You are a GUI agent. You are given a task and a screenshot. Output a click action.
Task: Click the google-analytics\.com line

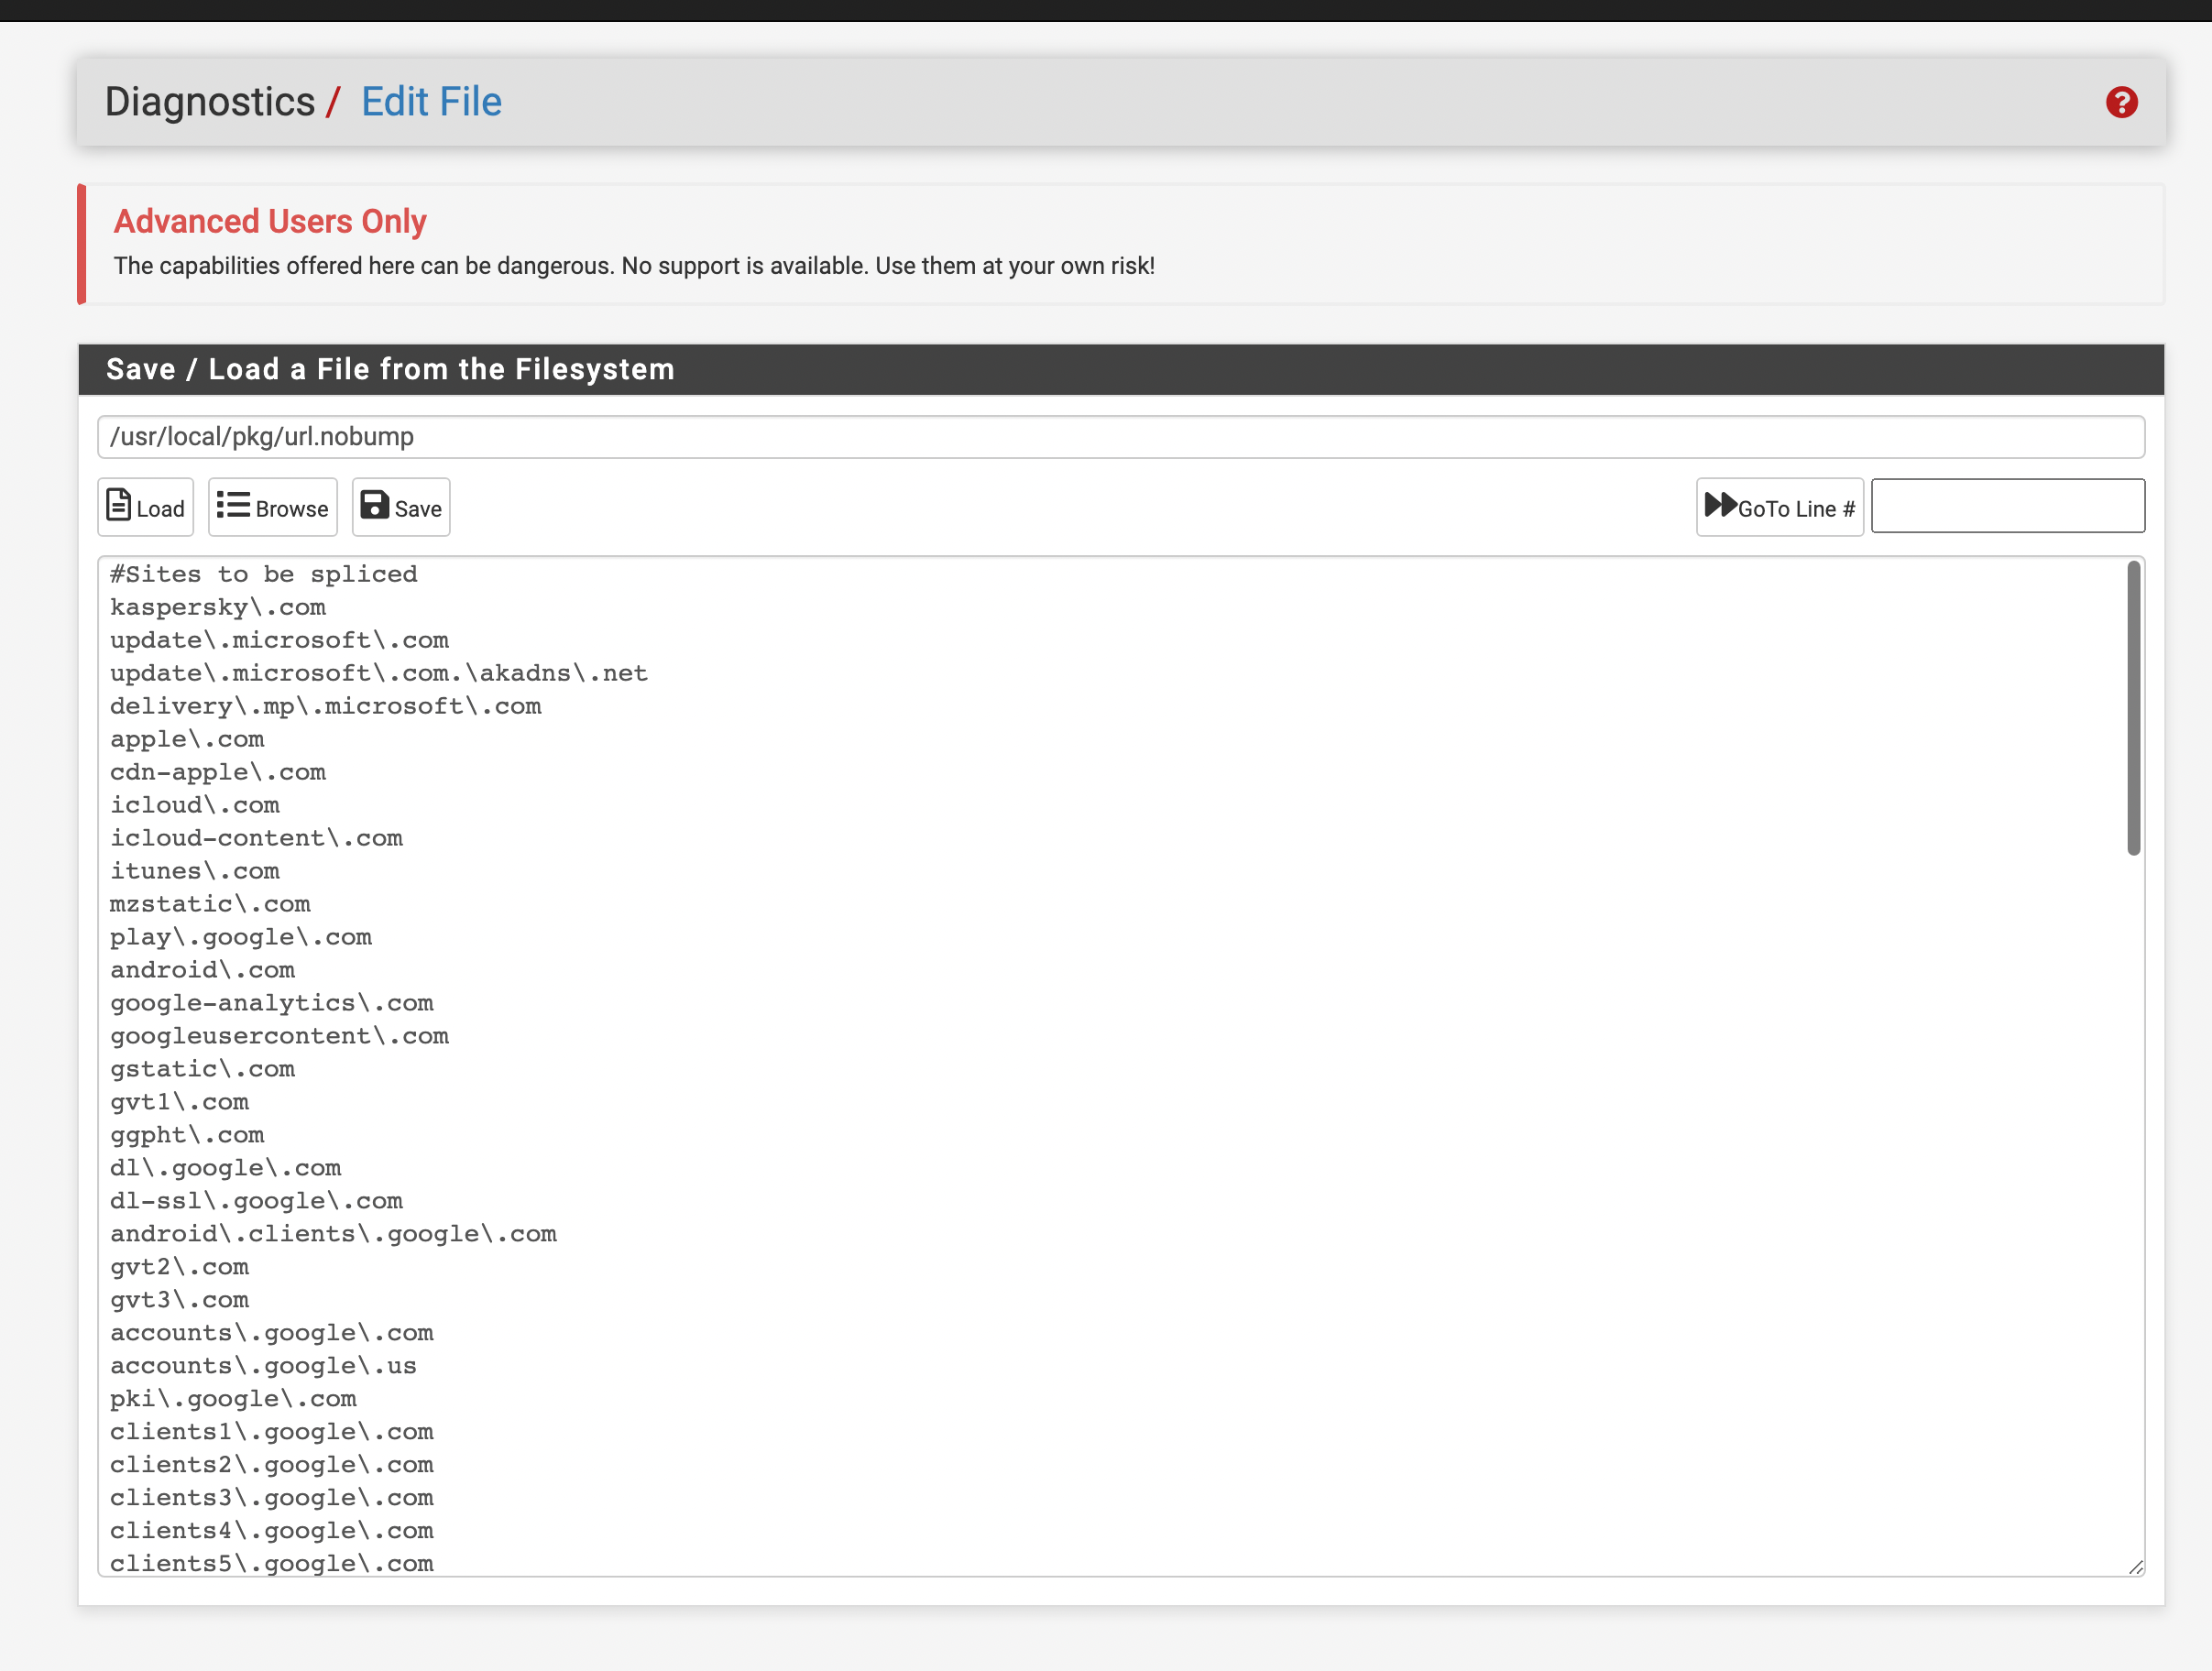[x=272, y=1003]
